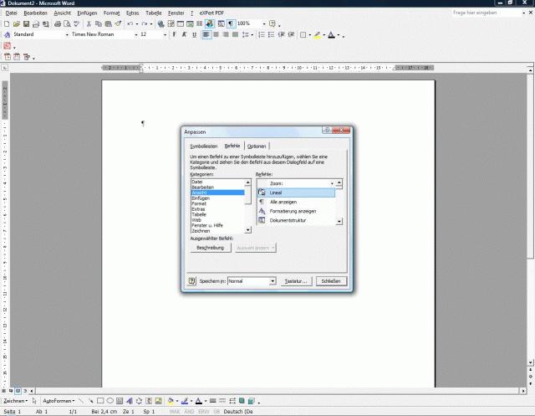Apply bulleted list formatting
Screen dimensions: 535x416
coord(271,35)
